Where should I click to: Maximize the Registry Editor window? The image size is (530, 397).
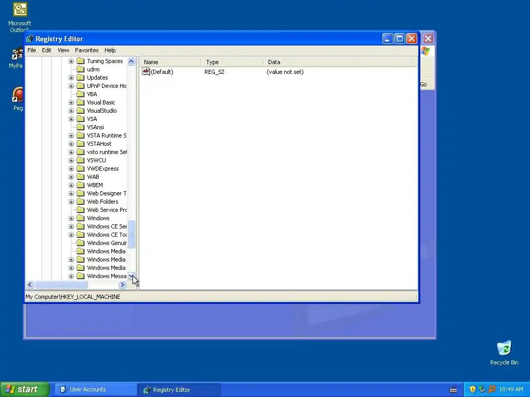click(x=400, y=38)
